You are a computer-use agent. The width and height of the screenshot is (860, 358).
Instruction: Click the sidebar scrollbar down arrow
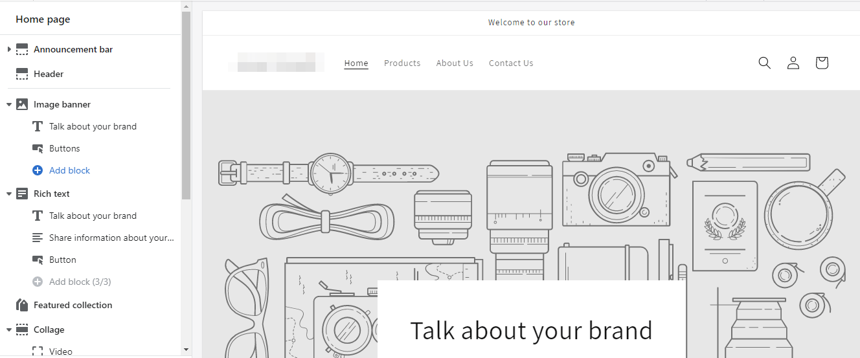pos(187,350)
